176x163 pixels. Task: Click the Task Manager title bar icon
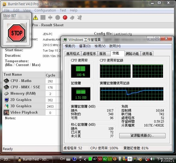(x=65, y=40)
